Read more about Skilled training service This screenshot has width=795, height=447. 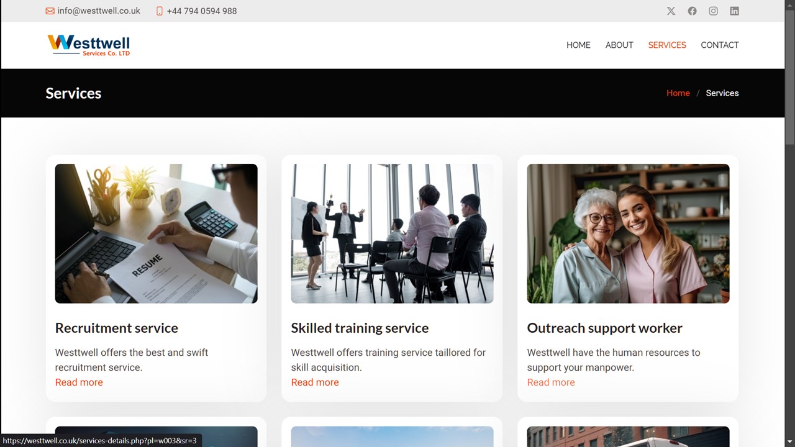315,382
